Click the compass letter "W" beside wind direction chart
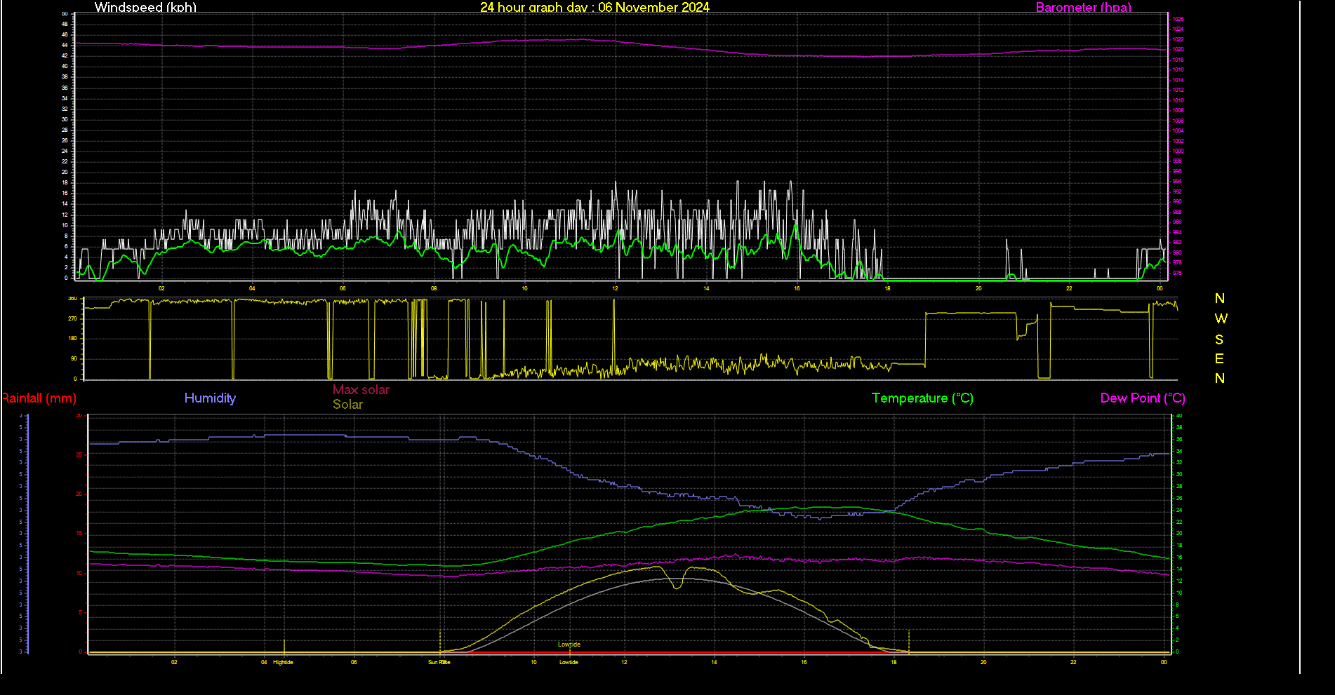This screenshot has height=695, width=1335. point(1221,318)
